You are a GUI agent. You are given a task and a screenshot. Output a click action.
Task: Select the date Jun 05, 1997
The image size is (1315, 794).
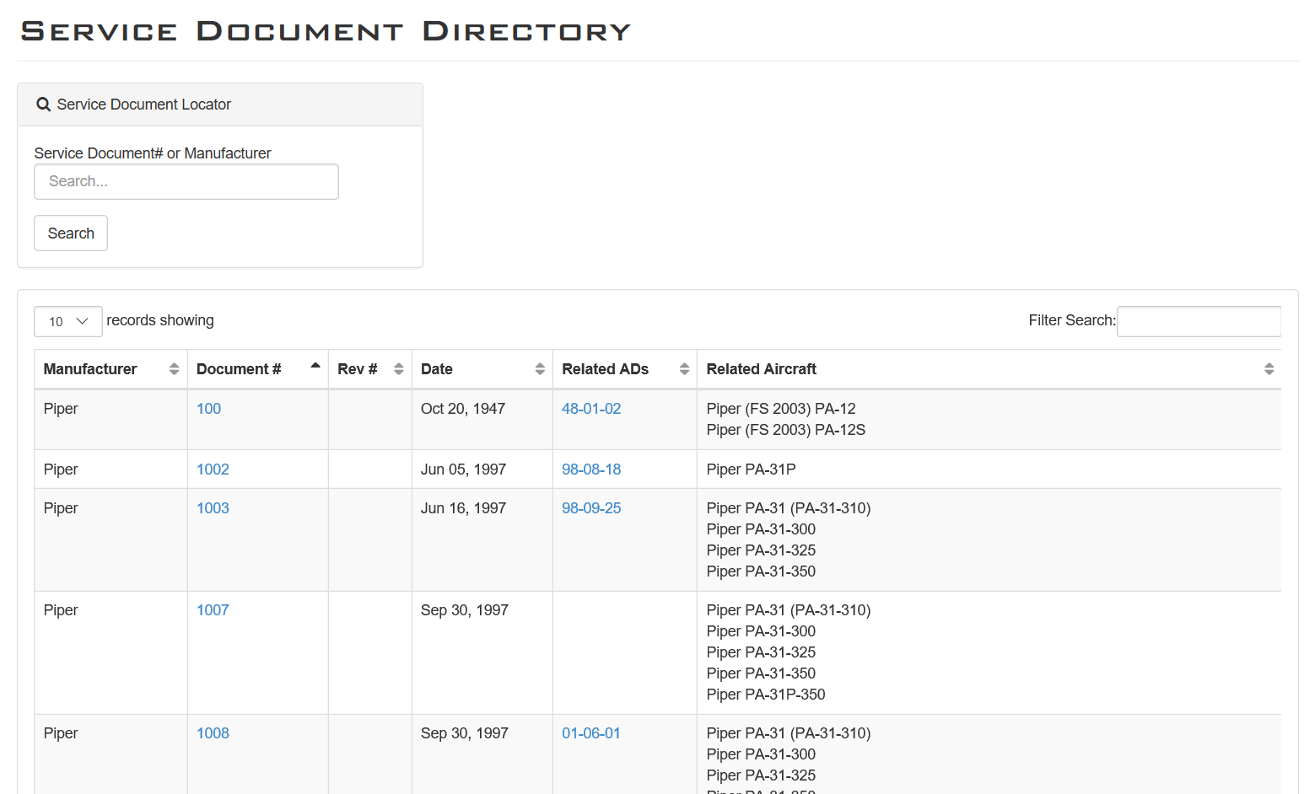[x=463, y=469]
